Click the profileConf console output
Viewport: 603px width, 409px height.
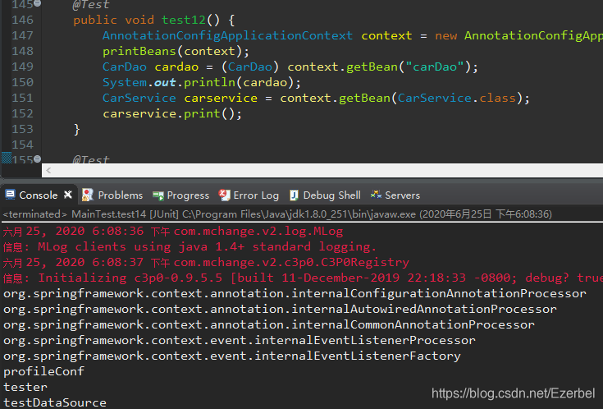[43, 372]
